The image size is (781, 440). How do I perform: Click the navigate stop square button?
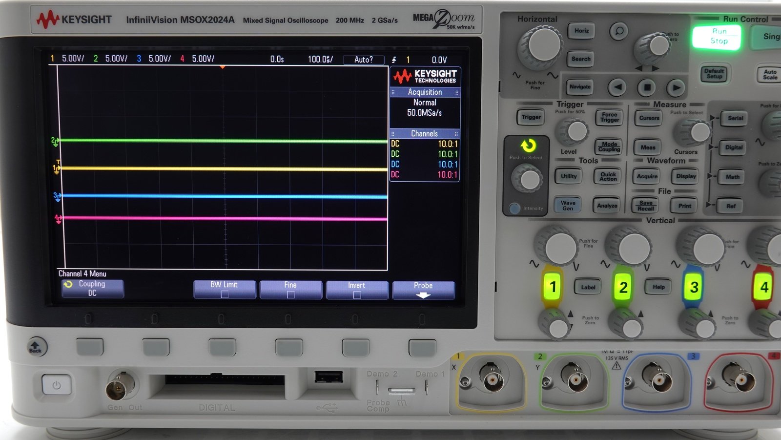pos(647,87)
